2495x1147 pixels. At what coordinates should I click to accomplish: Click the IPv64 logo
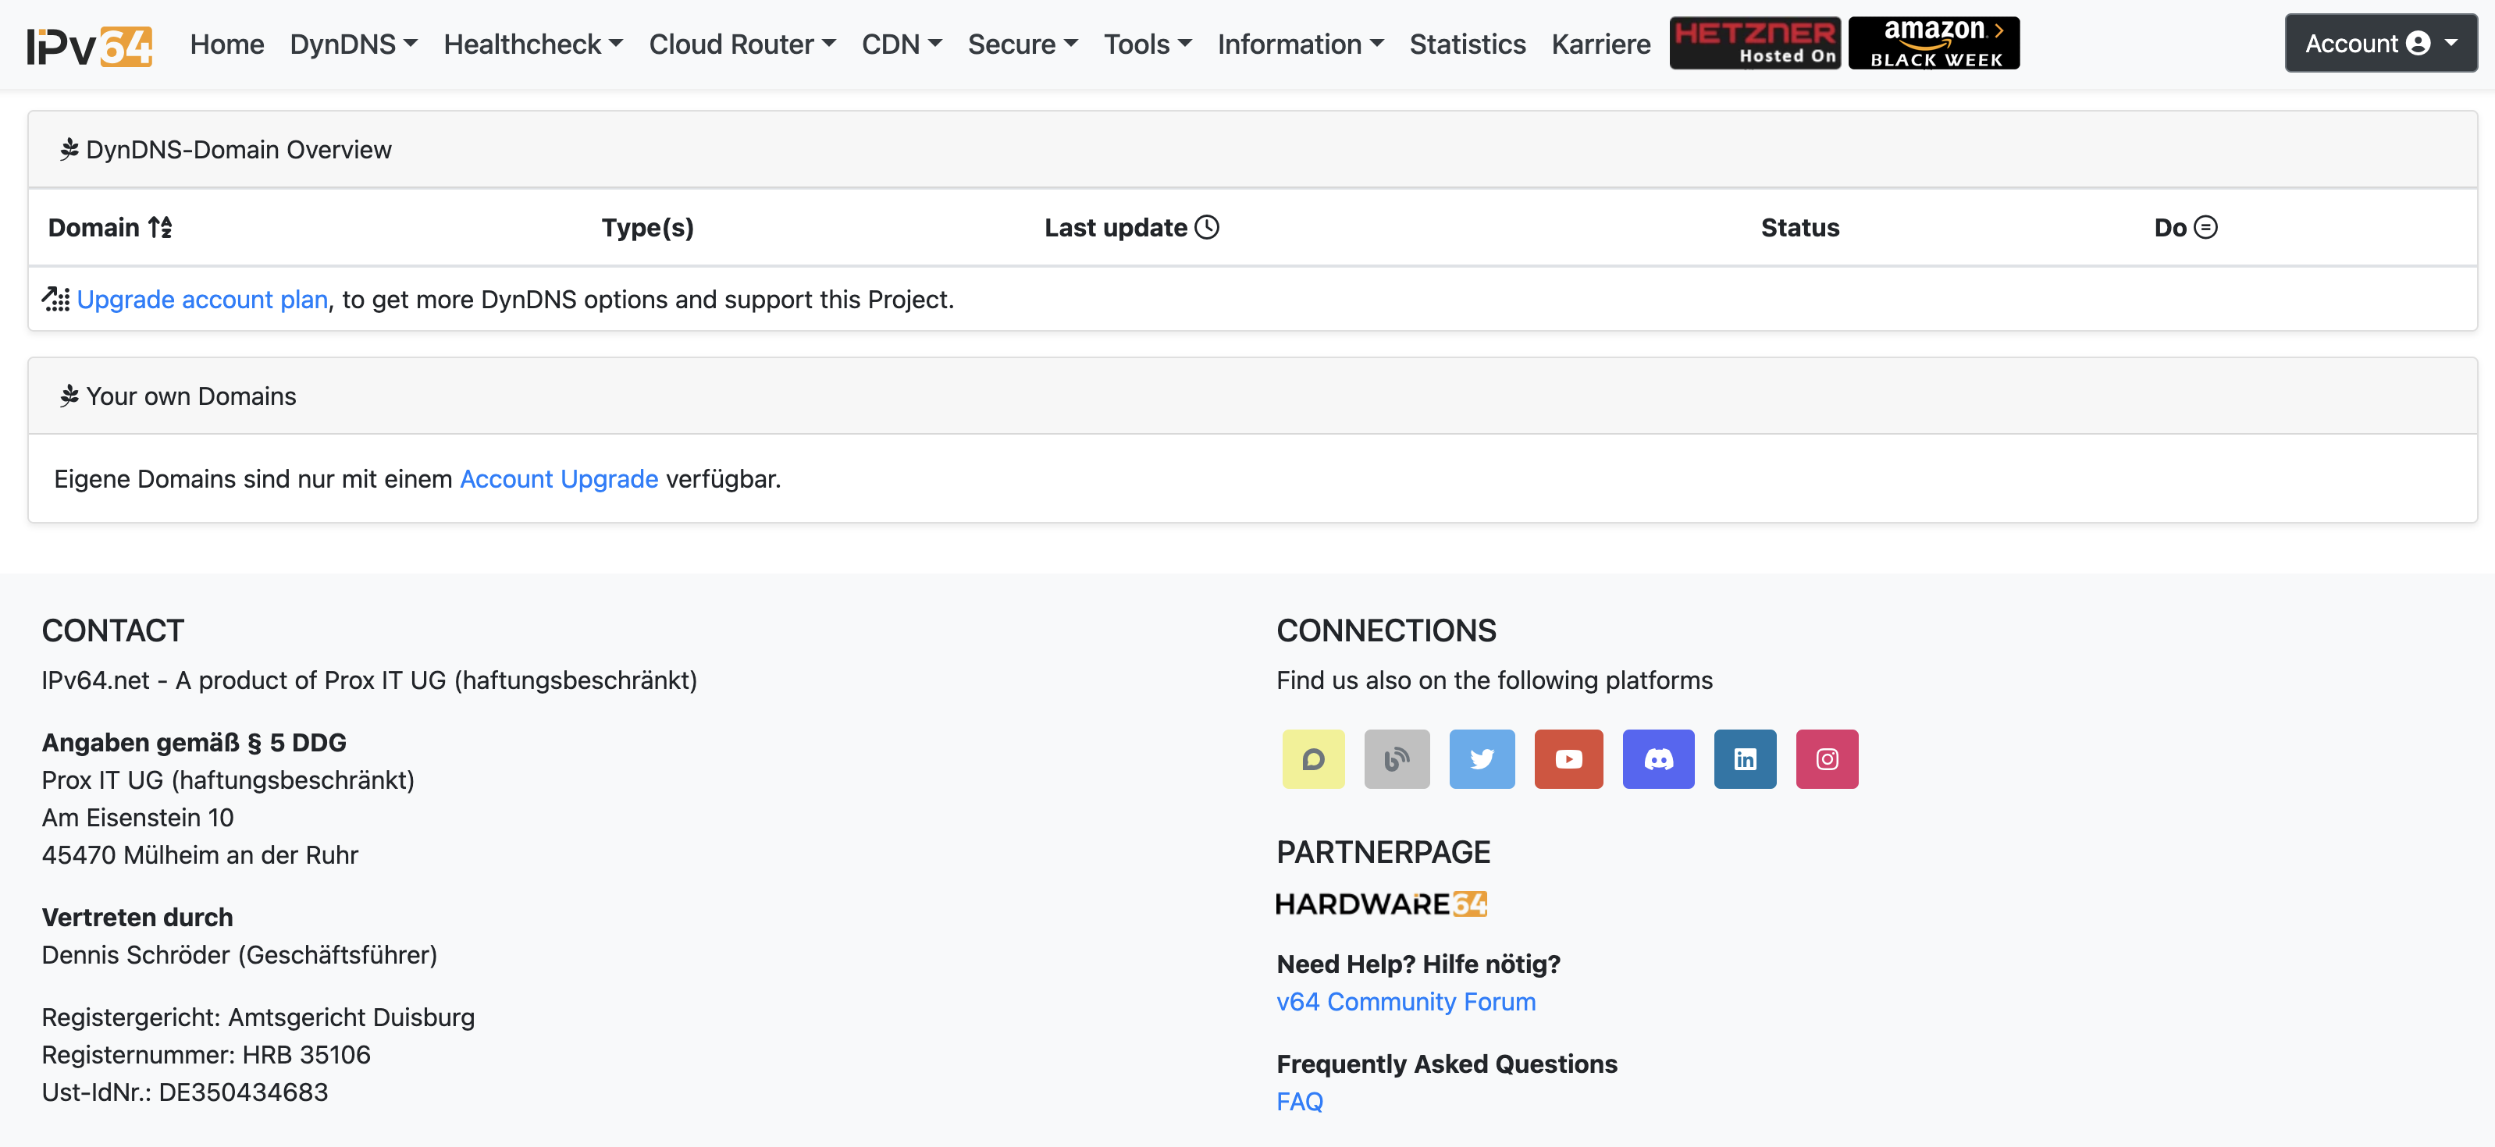(x=89, y=44)
